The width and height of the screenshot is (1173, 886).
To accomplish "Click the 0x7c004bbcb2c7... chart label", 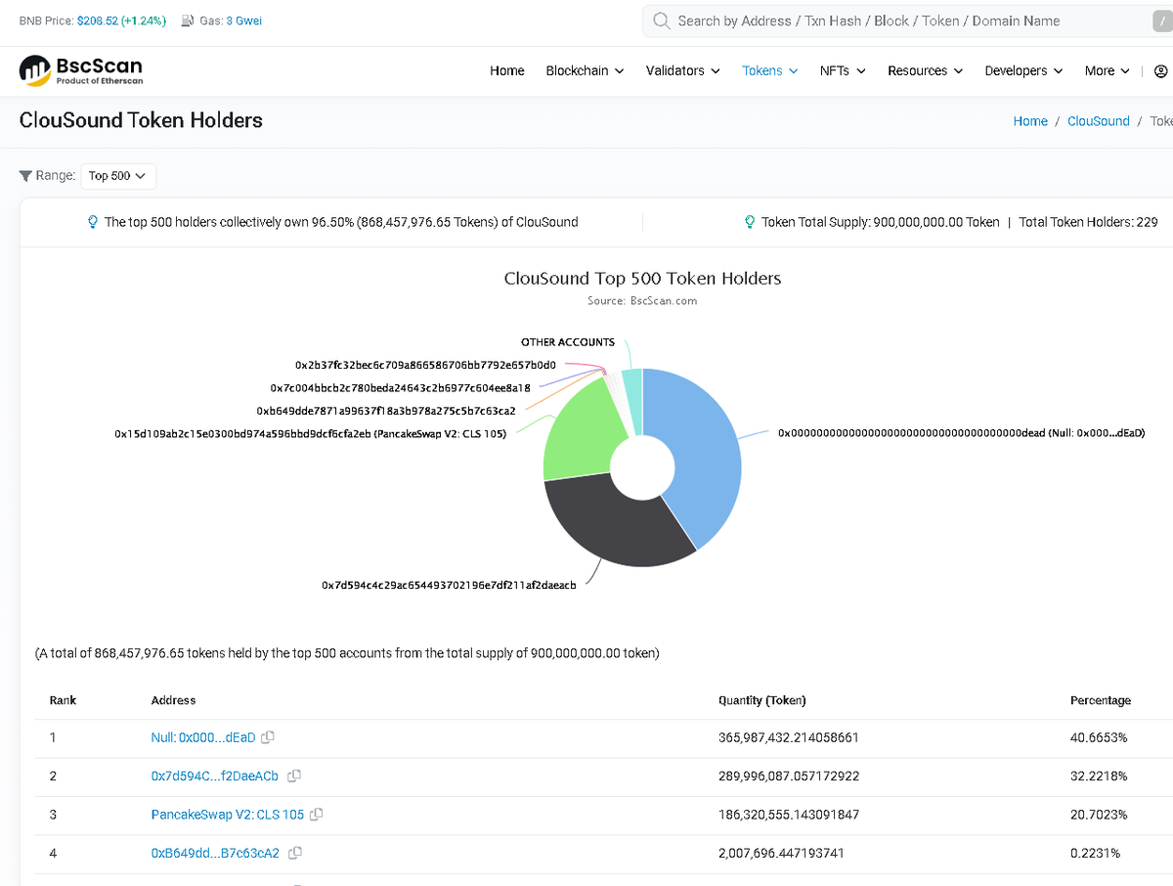I will tap(400, 388).
